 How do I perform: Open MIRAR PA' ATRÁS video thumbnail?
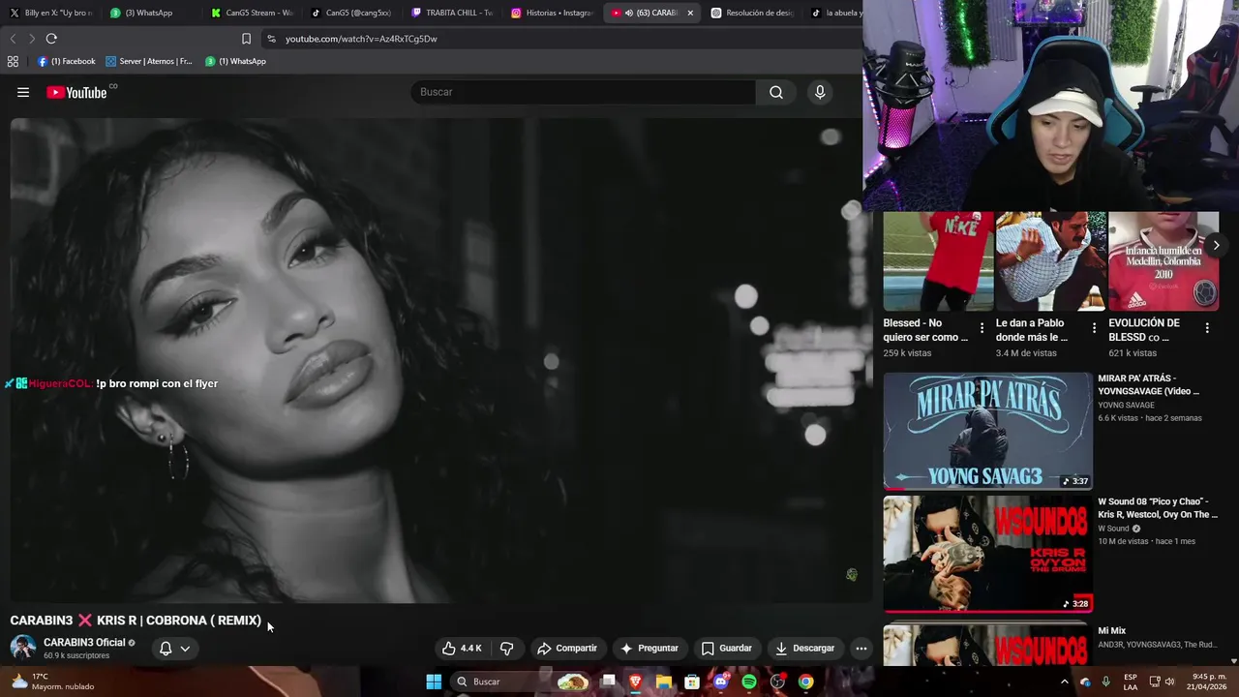pyautogui.click(x=987, y=431)
